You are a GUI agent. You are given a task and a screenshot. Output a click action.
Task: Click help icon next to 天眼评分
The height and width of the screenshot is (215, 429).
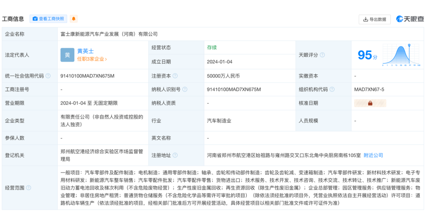tap(322, 55)
